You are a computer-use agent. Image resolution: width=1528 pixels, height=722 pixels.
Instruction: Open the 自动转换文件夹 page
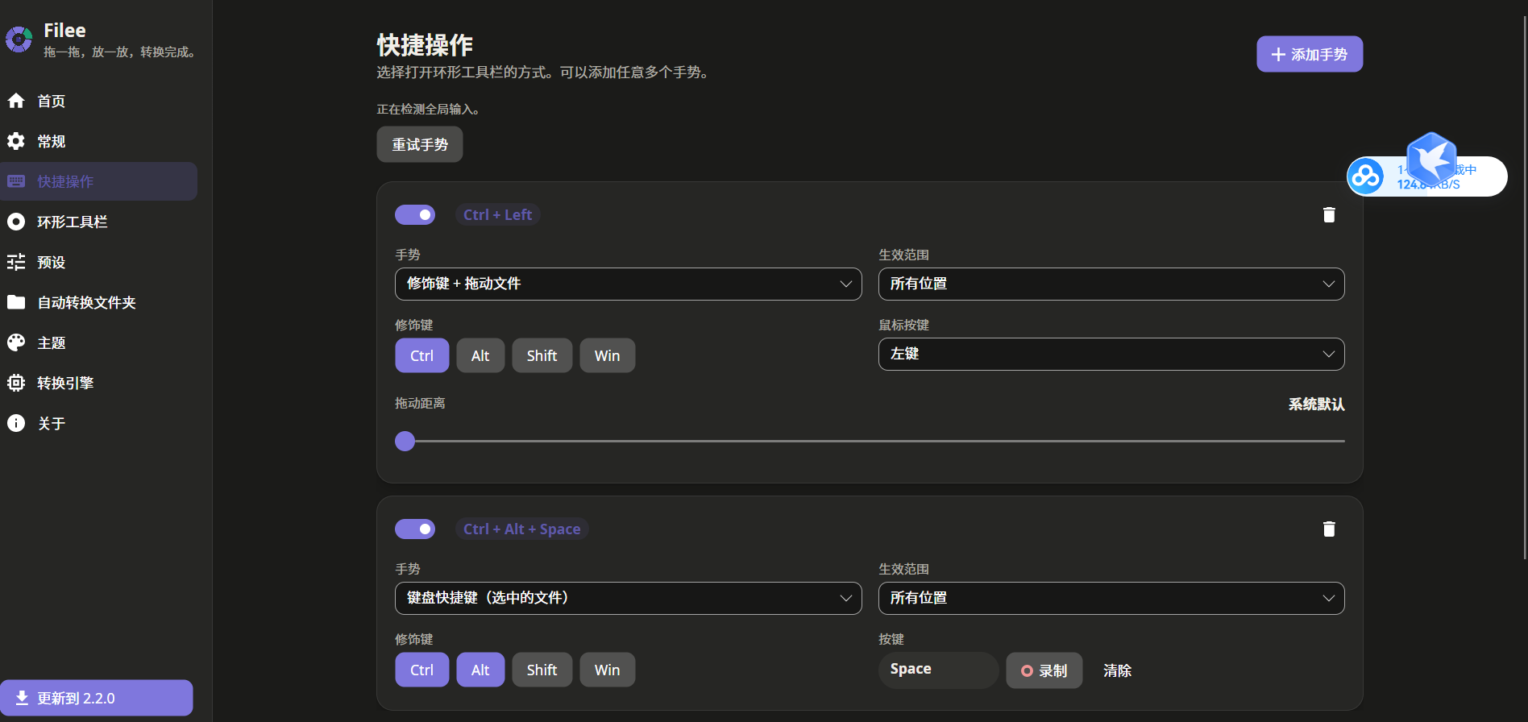98,302
